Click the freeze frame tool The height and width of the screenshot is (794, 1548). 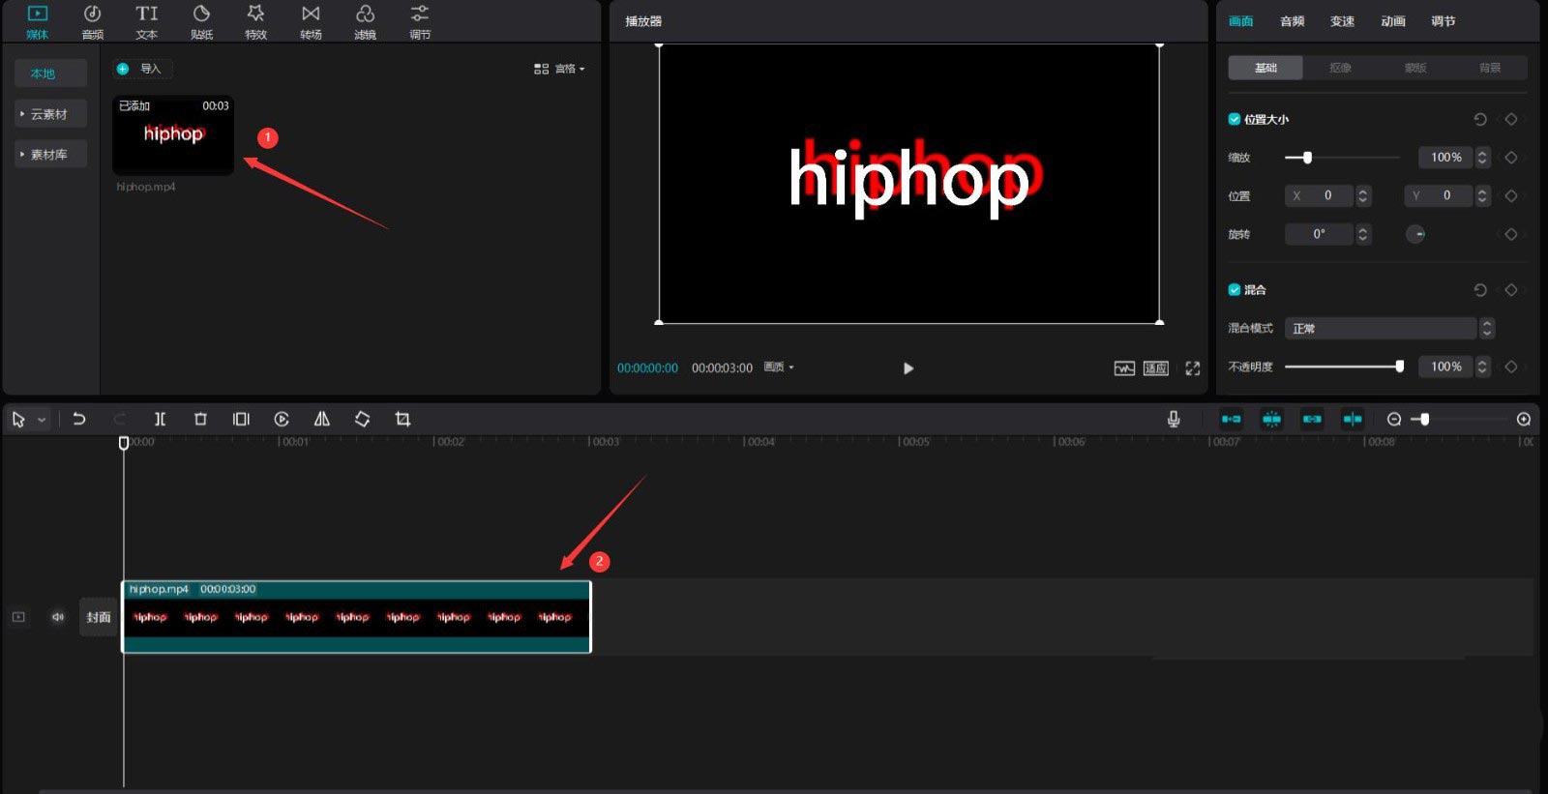241,419
